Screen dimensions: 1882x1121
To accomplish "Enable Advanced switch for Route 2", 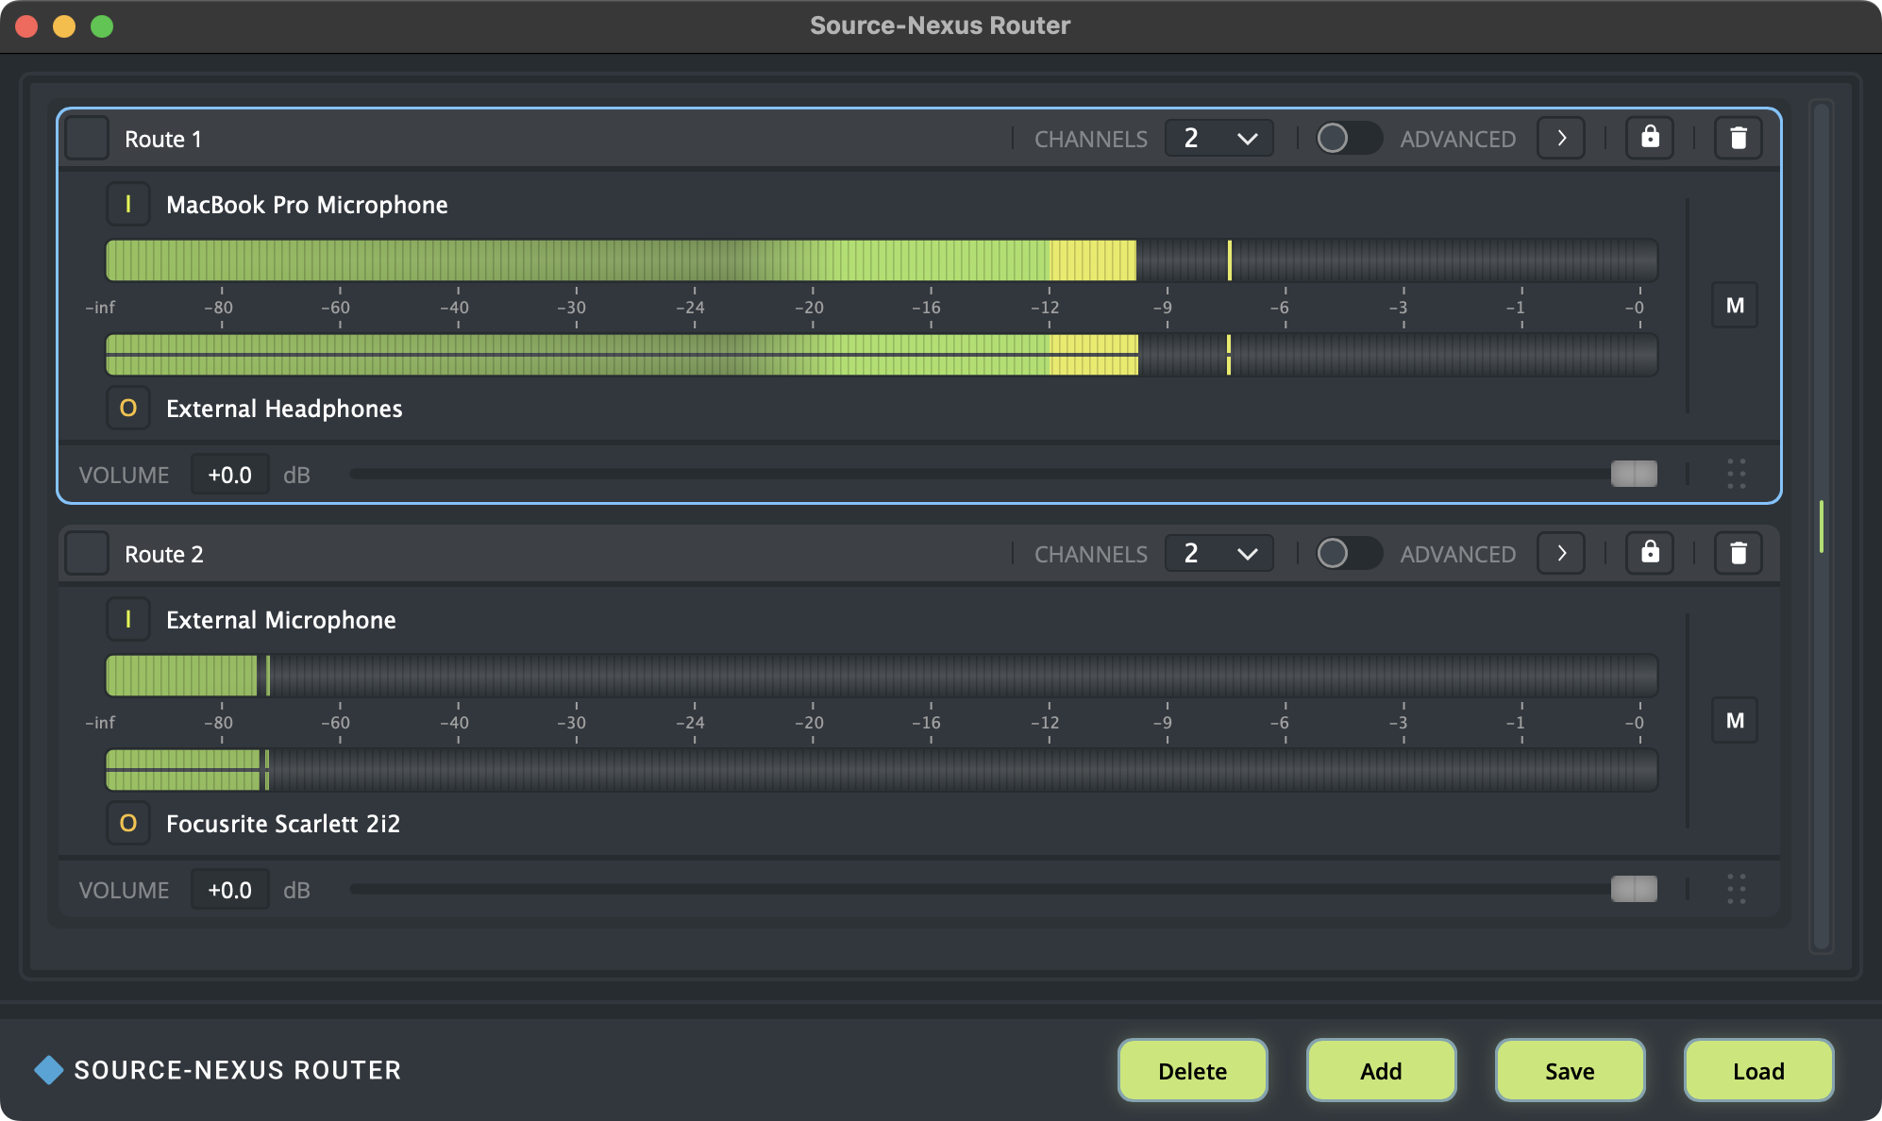I will (x=1348, y=554).
